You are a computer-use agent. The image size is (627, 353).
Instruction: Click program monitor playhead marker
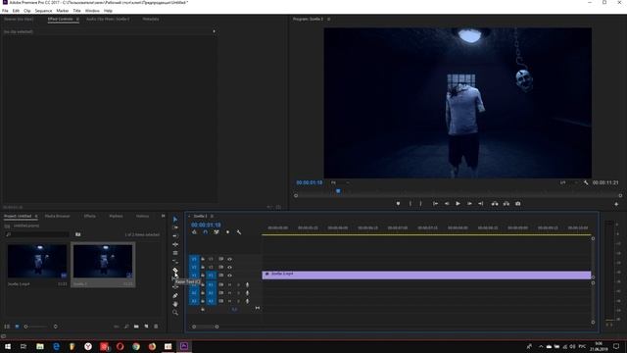[338, 191]
